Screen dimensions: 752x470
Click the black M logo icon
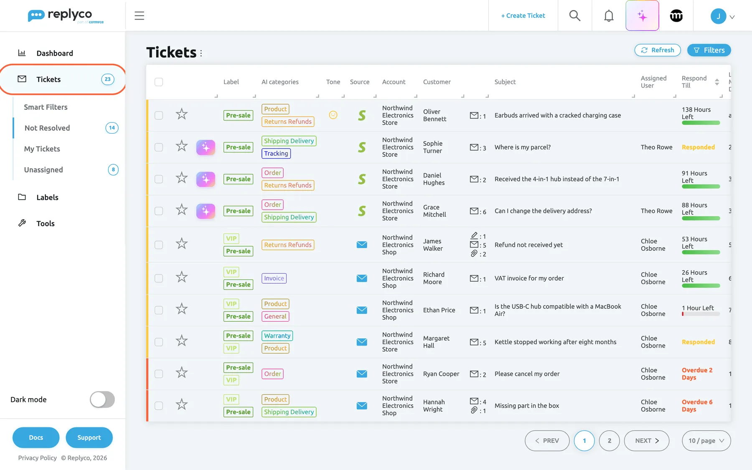click(676, 16)
